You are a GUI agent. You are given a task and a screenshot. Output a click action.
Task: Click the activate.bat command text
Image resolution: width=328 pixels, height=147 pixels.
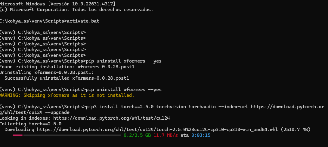click(83, 21)
